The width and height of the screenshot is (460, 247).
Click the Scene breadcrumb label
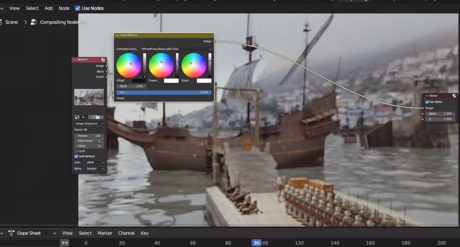[x=11, y=22]
